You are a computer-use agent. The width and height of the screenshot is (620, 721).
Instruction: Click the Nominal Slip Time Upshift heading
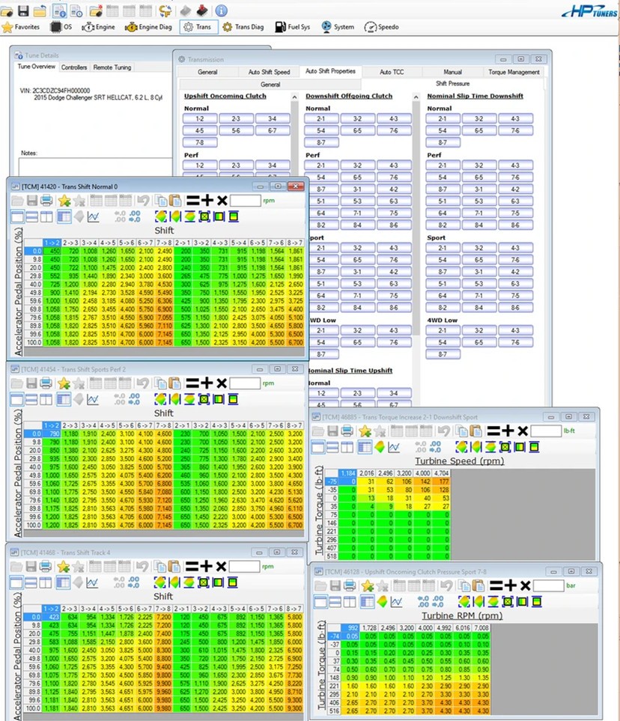350,371
